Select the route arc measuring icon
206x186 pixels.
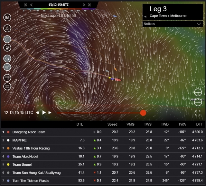pyautogui.click(x=7, y=39)
